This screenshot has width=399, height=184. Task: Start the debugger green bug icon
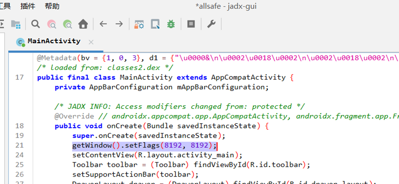(x=171, y=24)
